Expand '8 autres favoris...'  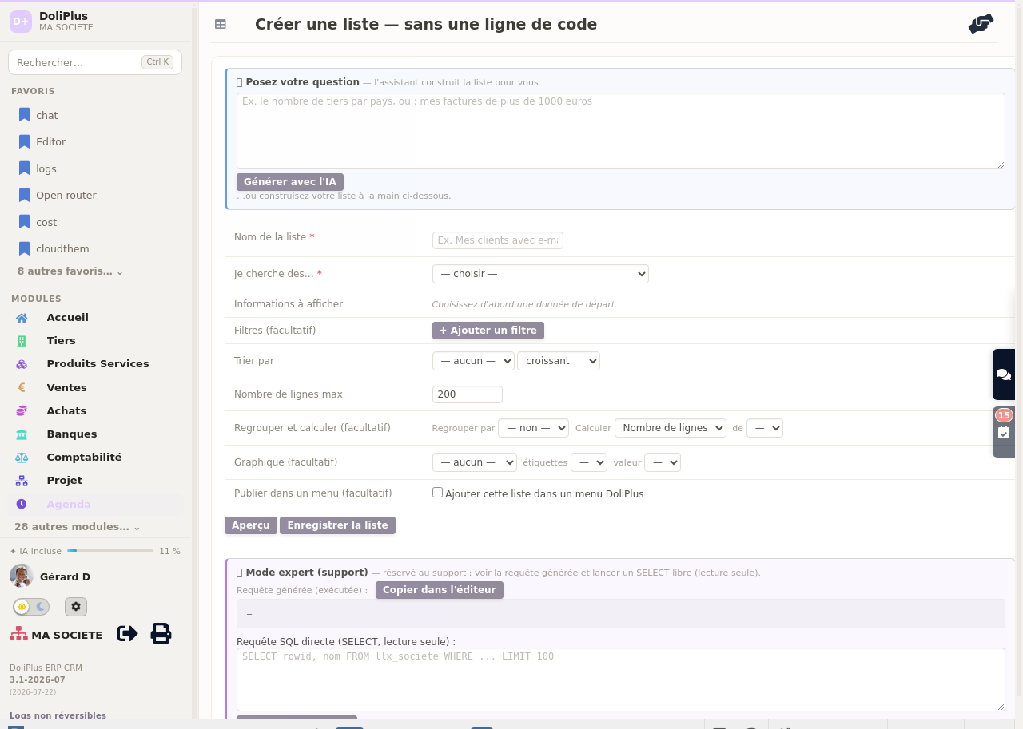tap(70, 271)
